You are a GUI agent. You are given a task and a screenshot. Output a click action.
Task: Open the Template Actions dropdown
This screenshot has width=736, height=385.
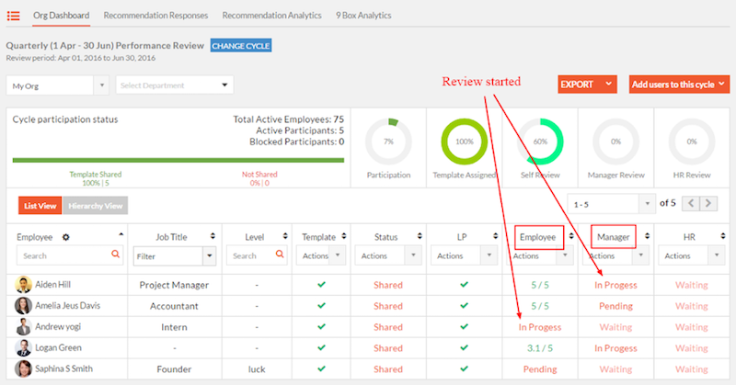321,255
